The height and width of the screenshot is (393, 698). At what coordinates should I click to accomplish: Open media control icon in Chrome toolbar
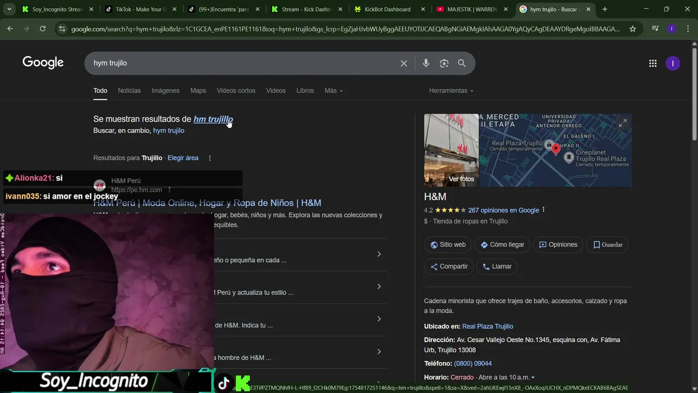click(x=655, y=29)
